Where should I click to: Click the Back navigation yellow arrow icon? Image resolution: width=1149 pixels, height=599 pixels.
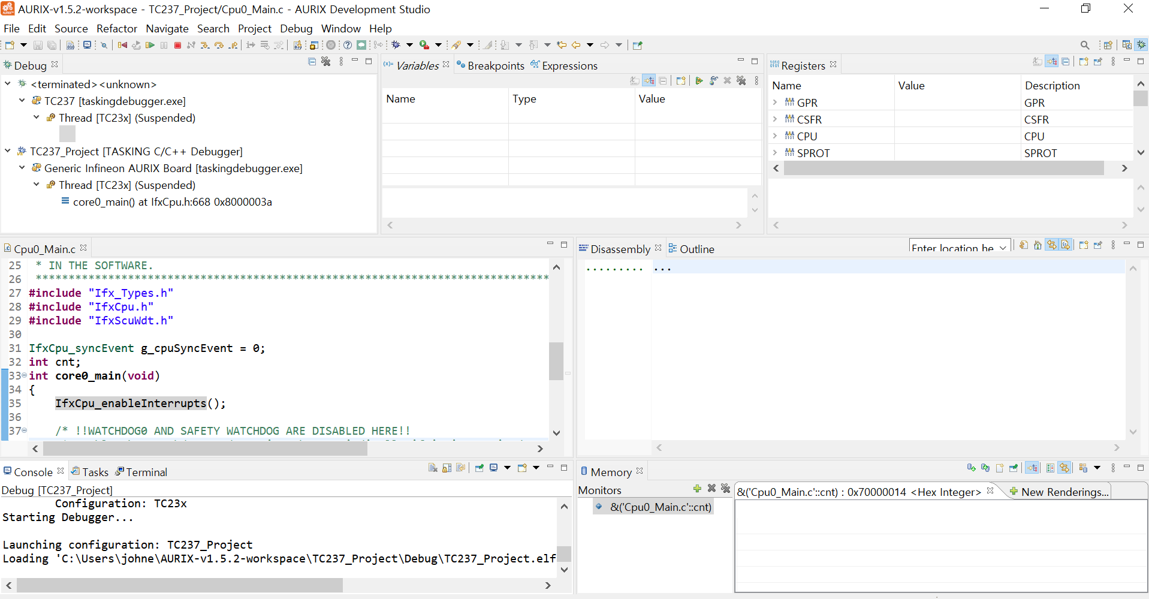click(576, 45)
